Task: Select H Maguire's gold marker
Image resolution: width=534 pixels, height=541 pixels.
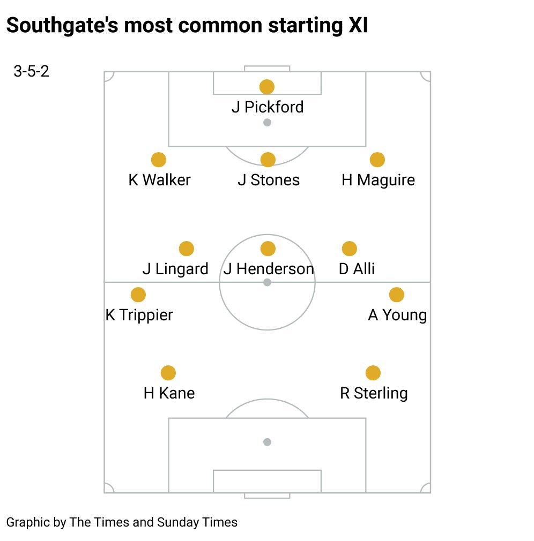Action: point(377,160)
